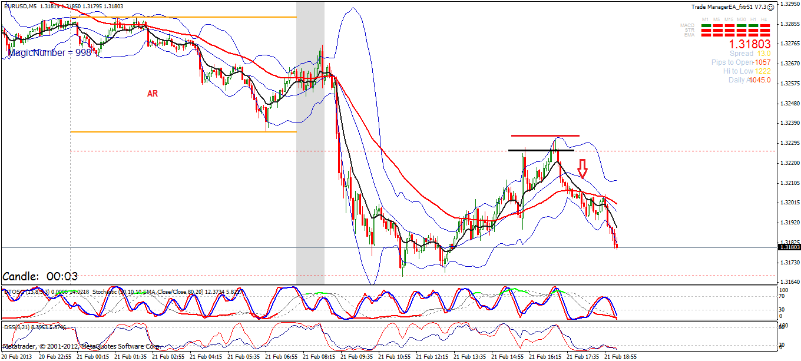Click the Candle: 00:03 countdown timer
Viewport: 801px width, 361px height.
click(40, 276)
